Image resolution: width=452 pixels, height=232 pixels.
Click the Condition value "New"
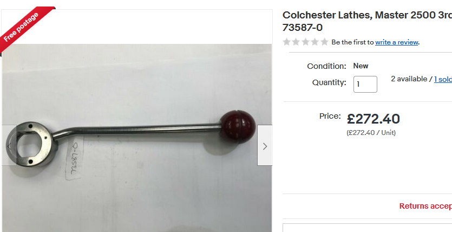click(x=361, y=66)
